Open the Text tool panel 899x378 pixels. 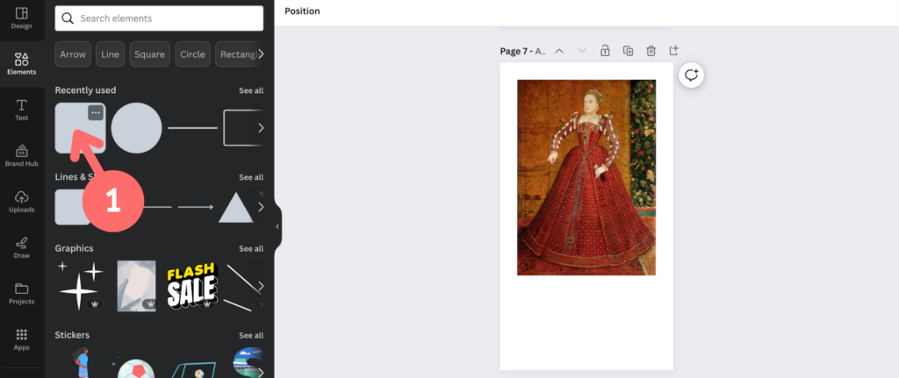(x=21, y=109)
